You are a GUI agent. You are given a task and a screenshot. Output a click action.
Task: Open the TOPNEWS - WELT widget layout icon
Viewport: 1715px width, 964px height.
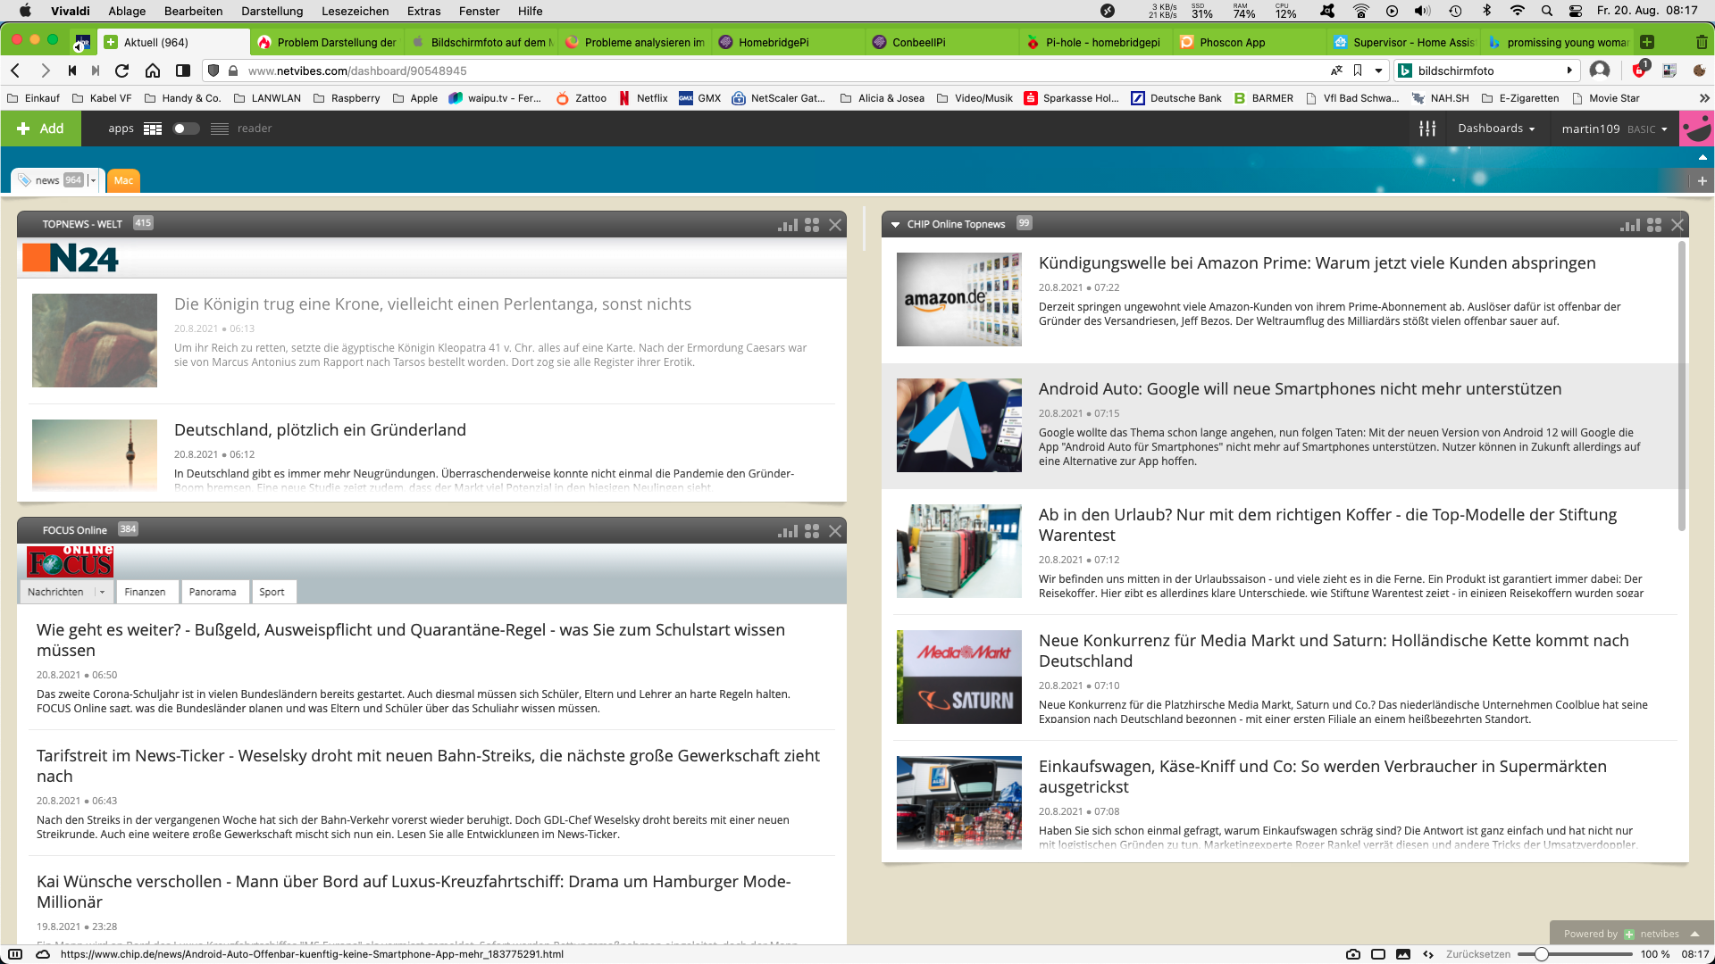tap(811, 225)
